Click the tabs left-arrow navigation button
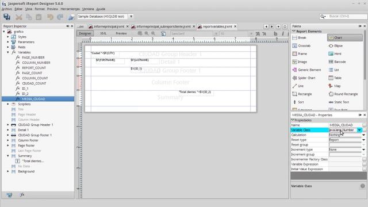Screen dimensions: 368x207 tap(266, 26)
